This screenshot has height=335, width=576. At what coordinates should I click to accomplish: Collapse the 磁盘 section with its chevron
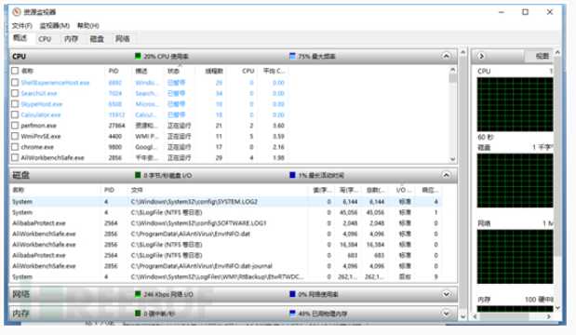446,175
